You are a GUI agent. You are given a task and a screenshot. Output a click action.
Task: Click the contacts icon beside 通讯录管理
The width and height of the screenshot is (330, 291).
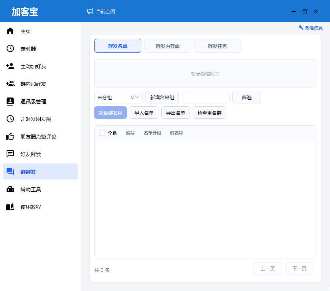[10, 101]
